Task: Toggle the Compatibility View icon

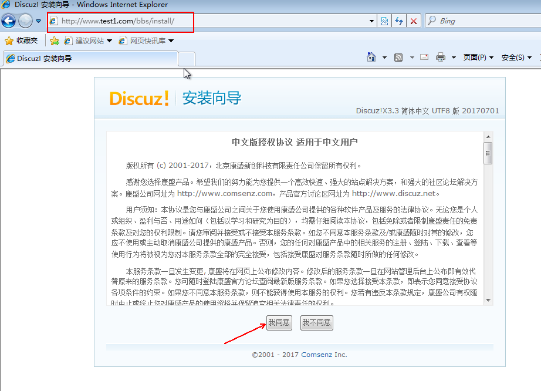Action: tap(384, 21)
